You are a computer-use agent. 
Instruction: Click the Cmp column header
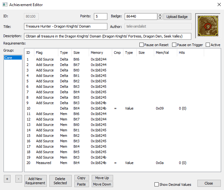(117, 53)
